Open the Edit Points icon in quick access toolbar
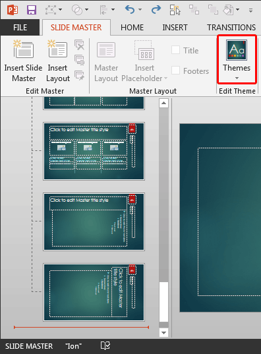 point(51,10)
